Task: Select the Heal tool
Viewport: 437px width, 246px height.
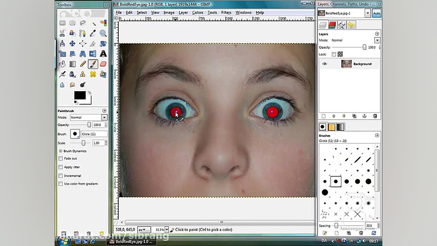Action: pyautogui.click(x=93, y=74)
